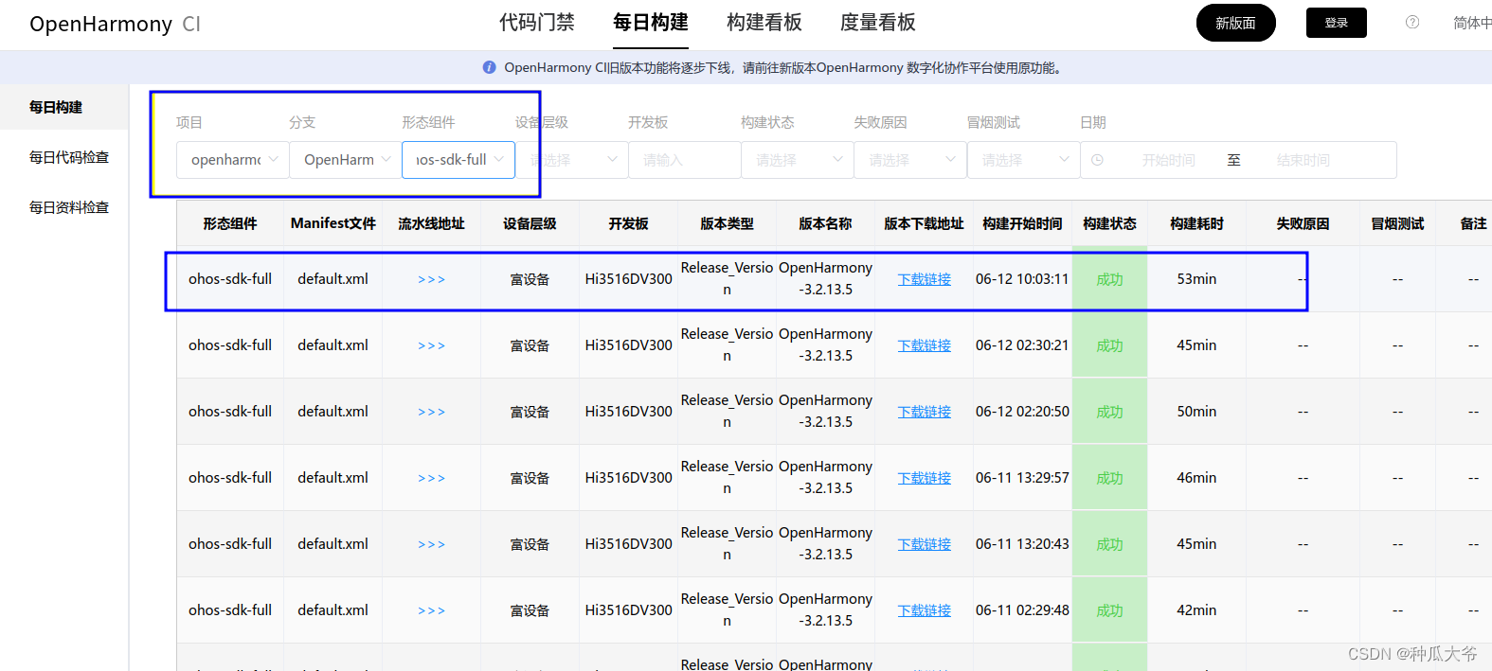Click the 开始时间 start date field
The image size is (1492, 671).
[x=1168, y=160]
